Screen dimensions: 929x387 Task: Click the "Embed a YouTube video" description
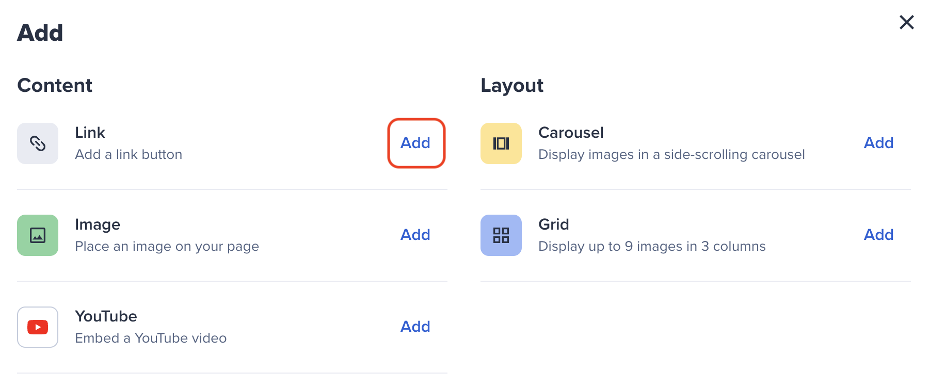pos(151,338)
